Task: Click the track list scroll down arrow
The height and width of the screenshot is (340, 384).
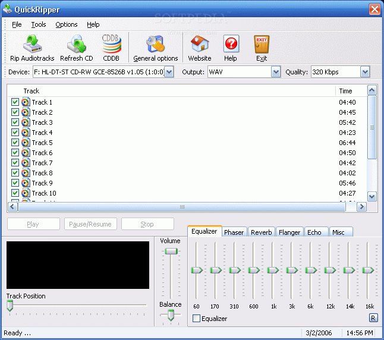Action: coord(372,197)
